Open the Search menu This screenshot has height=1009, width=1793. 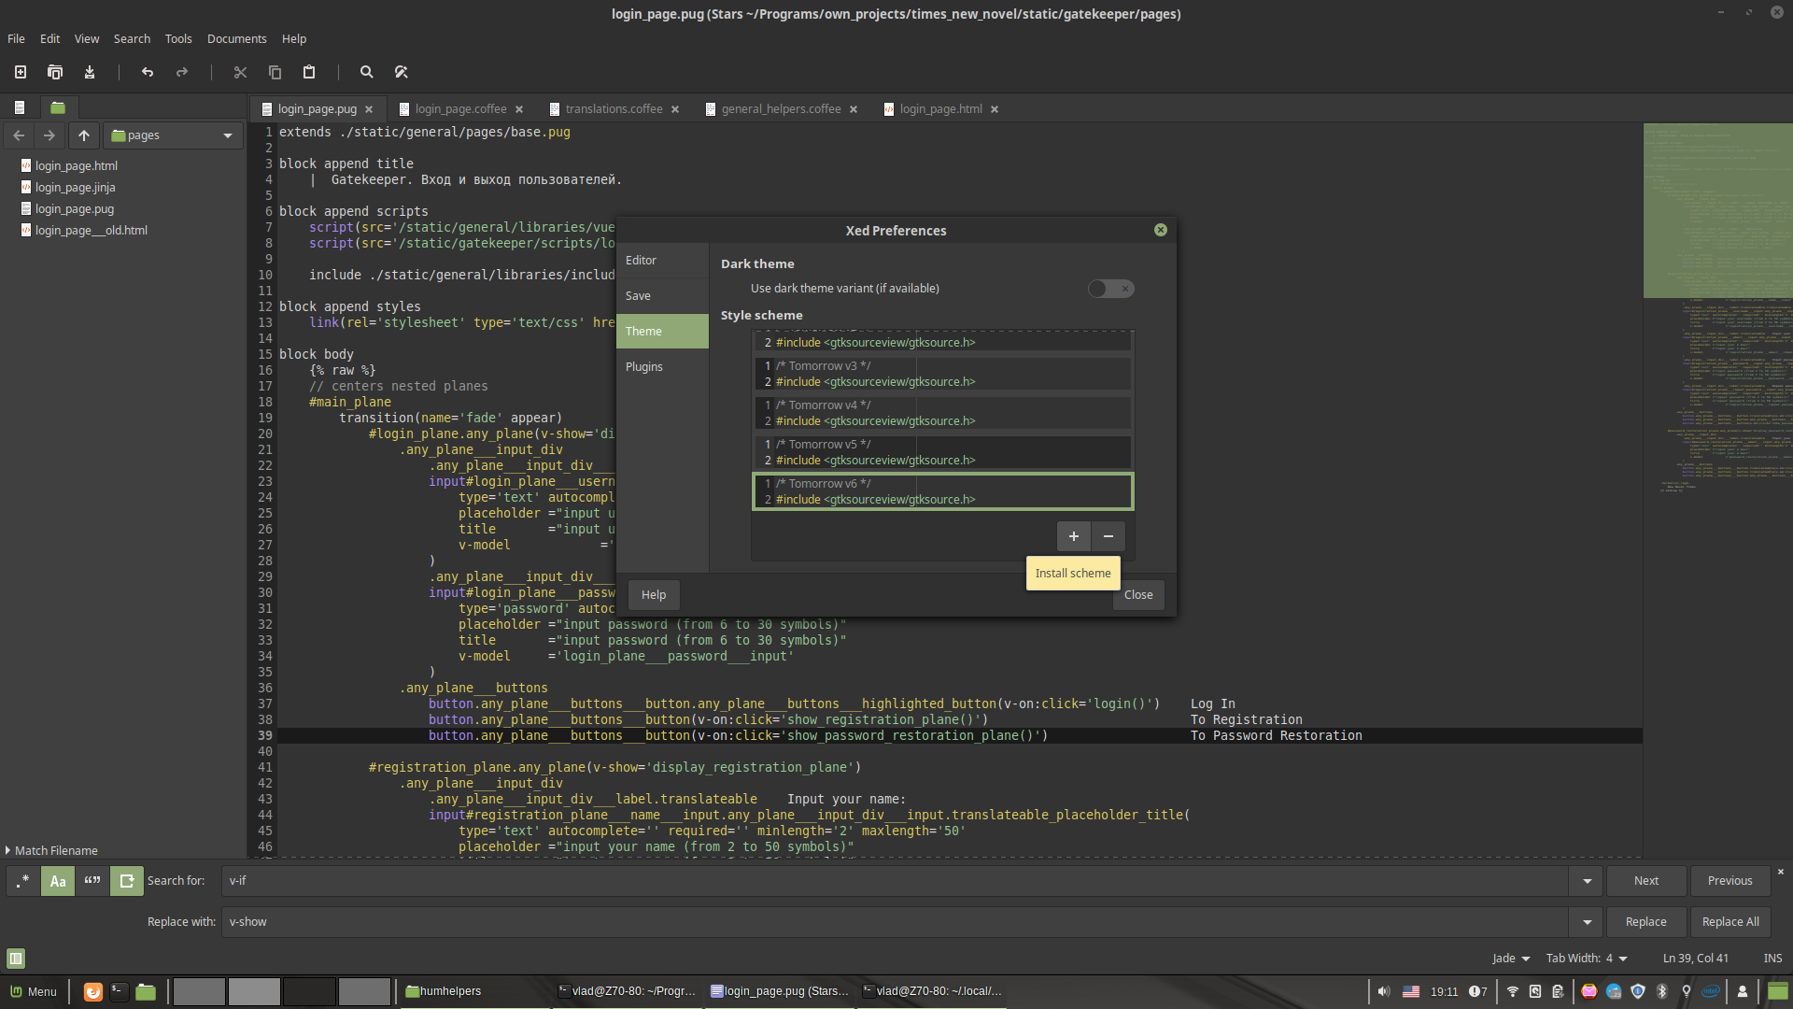click(132, 38)
